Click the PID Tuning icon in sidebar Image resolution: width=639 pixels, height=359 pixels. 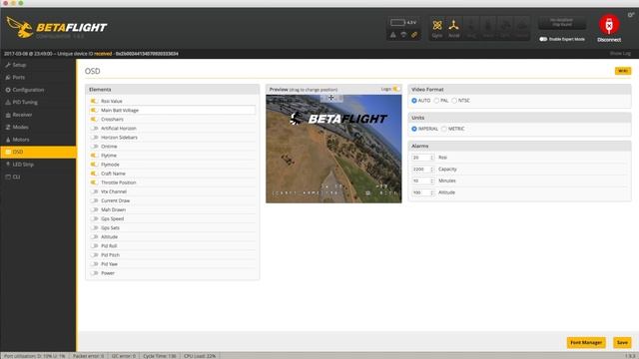coord(8,102)
